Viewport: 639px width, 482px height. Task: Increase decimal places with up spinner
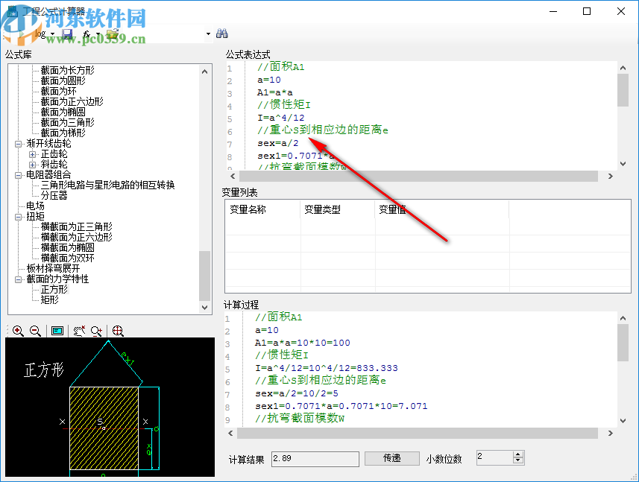(518, 454)
